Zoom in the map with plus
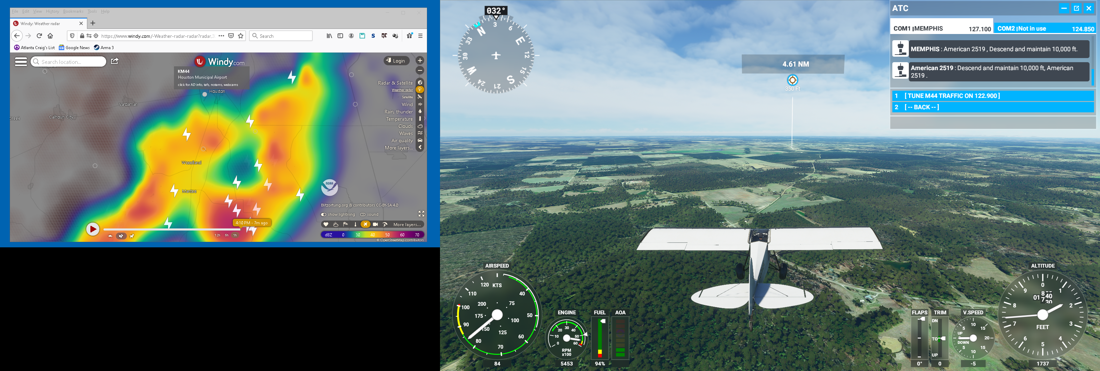The image size is (1100, 371). tap(420, 60)
